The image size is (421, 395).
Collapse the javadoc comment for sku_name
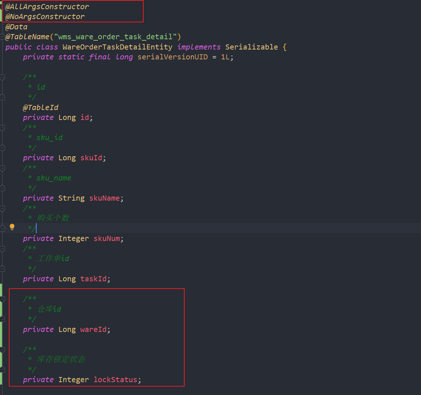[3, 168]
